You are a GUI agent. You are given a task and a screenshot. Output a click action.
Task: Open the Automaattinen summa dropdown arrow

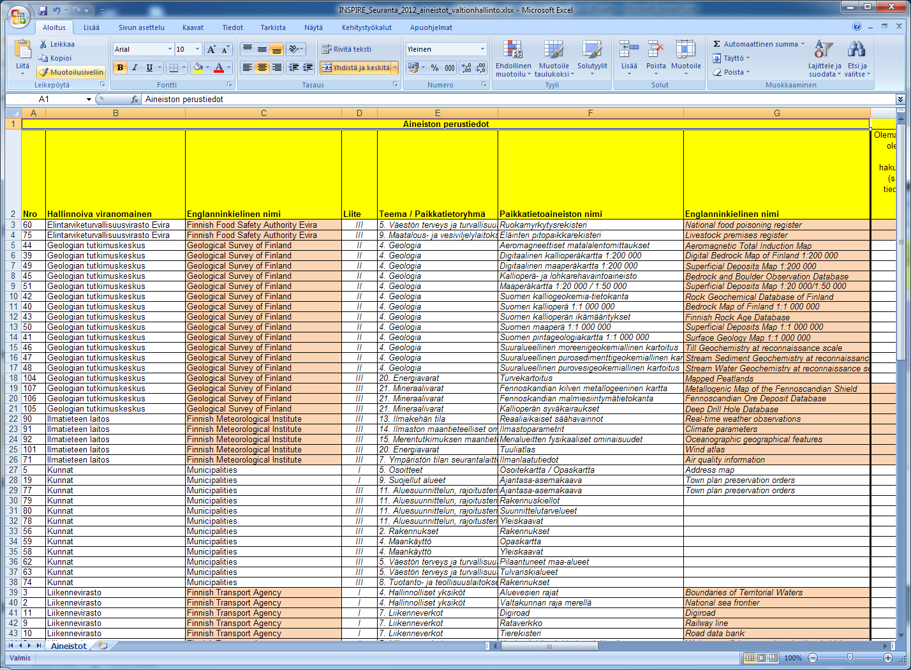(x=803, y=44)
